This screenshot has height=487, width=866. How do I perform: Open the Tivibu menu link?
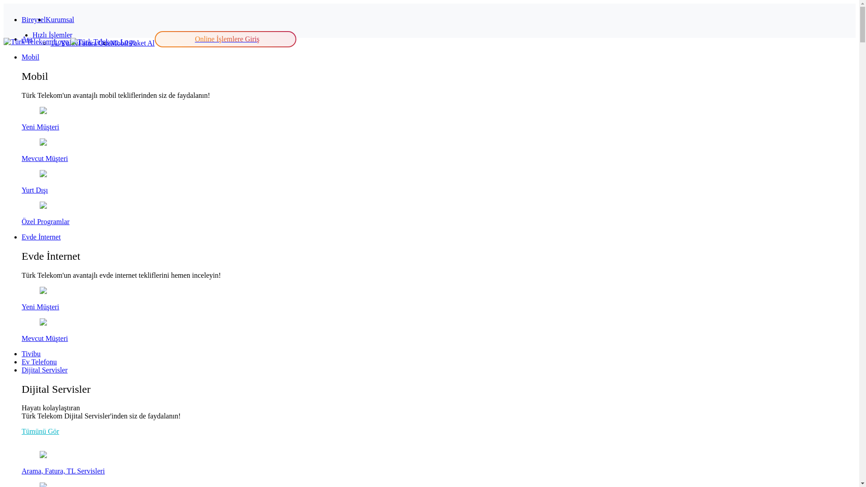click(31, 354)
